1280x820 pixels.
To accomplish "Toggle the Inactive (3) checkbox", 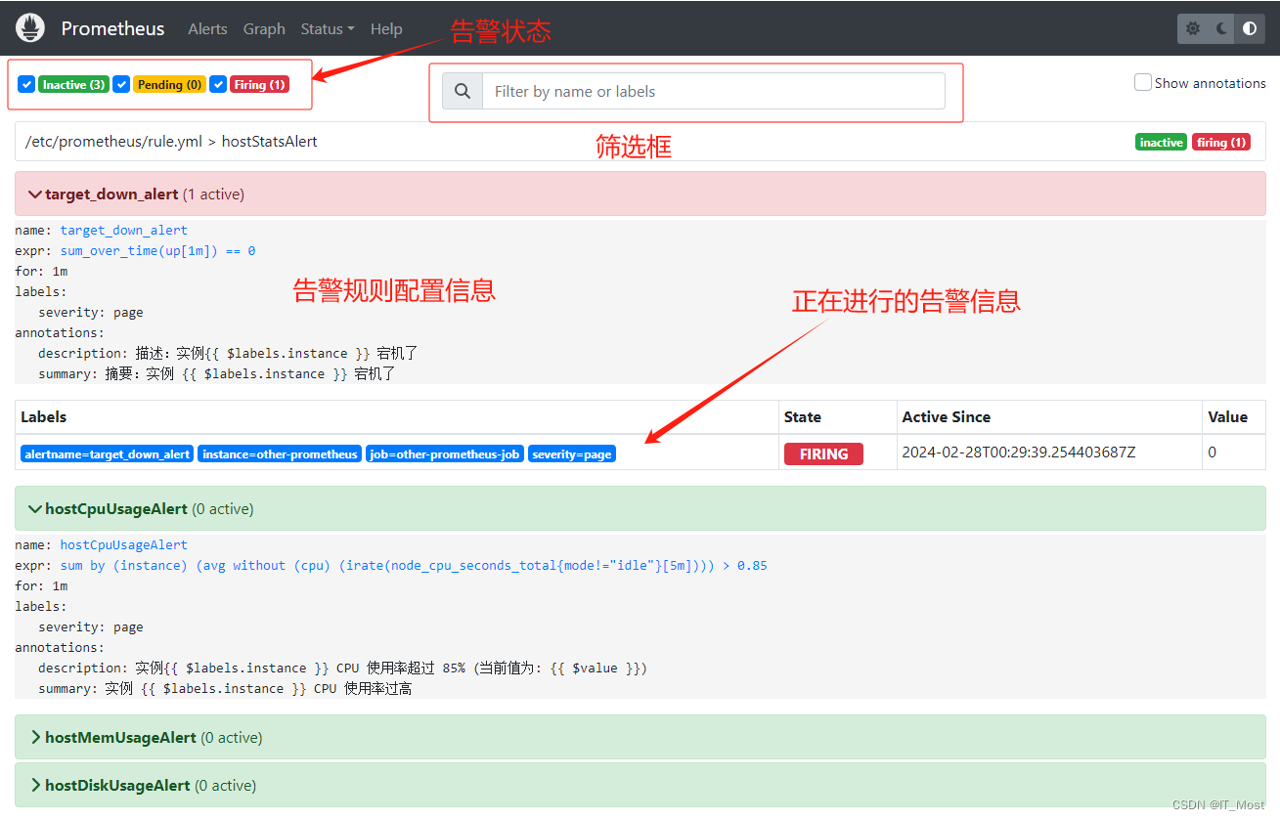I will pos(26,84).
